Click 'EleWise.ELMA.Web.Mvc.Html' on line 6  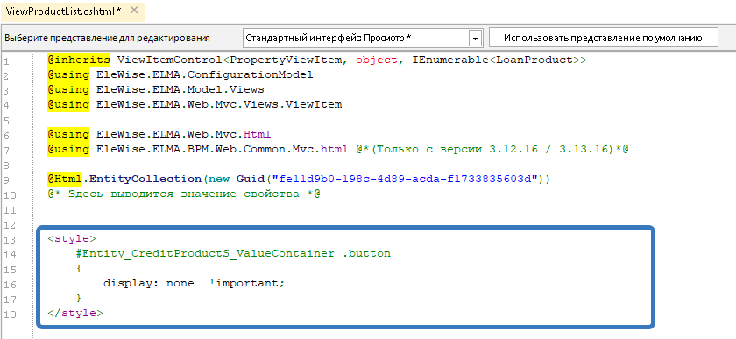tap(183, 134)
